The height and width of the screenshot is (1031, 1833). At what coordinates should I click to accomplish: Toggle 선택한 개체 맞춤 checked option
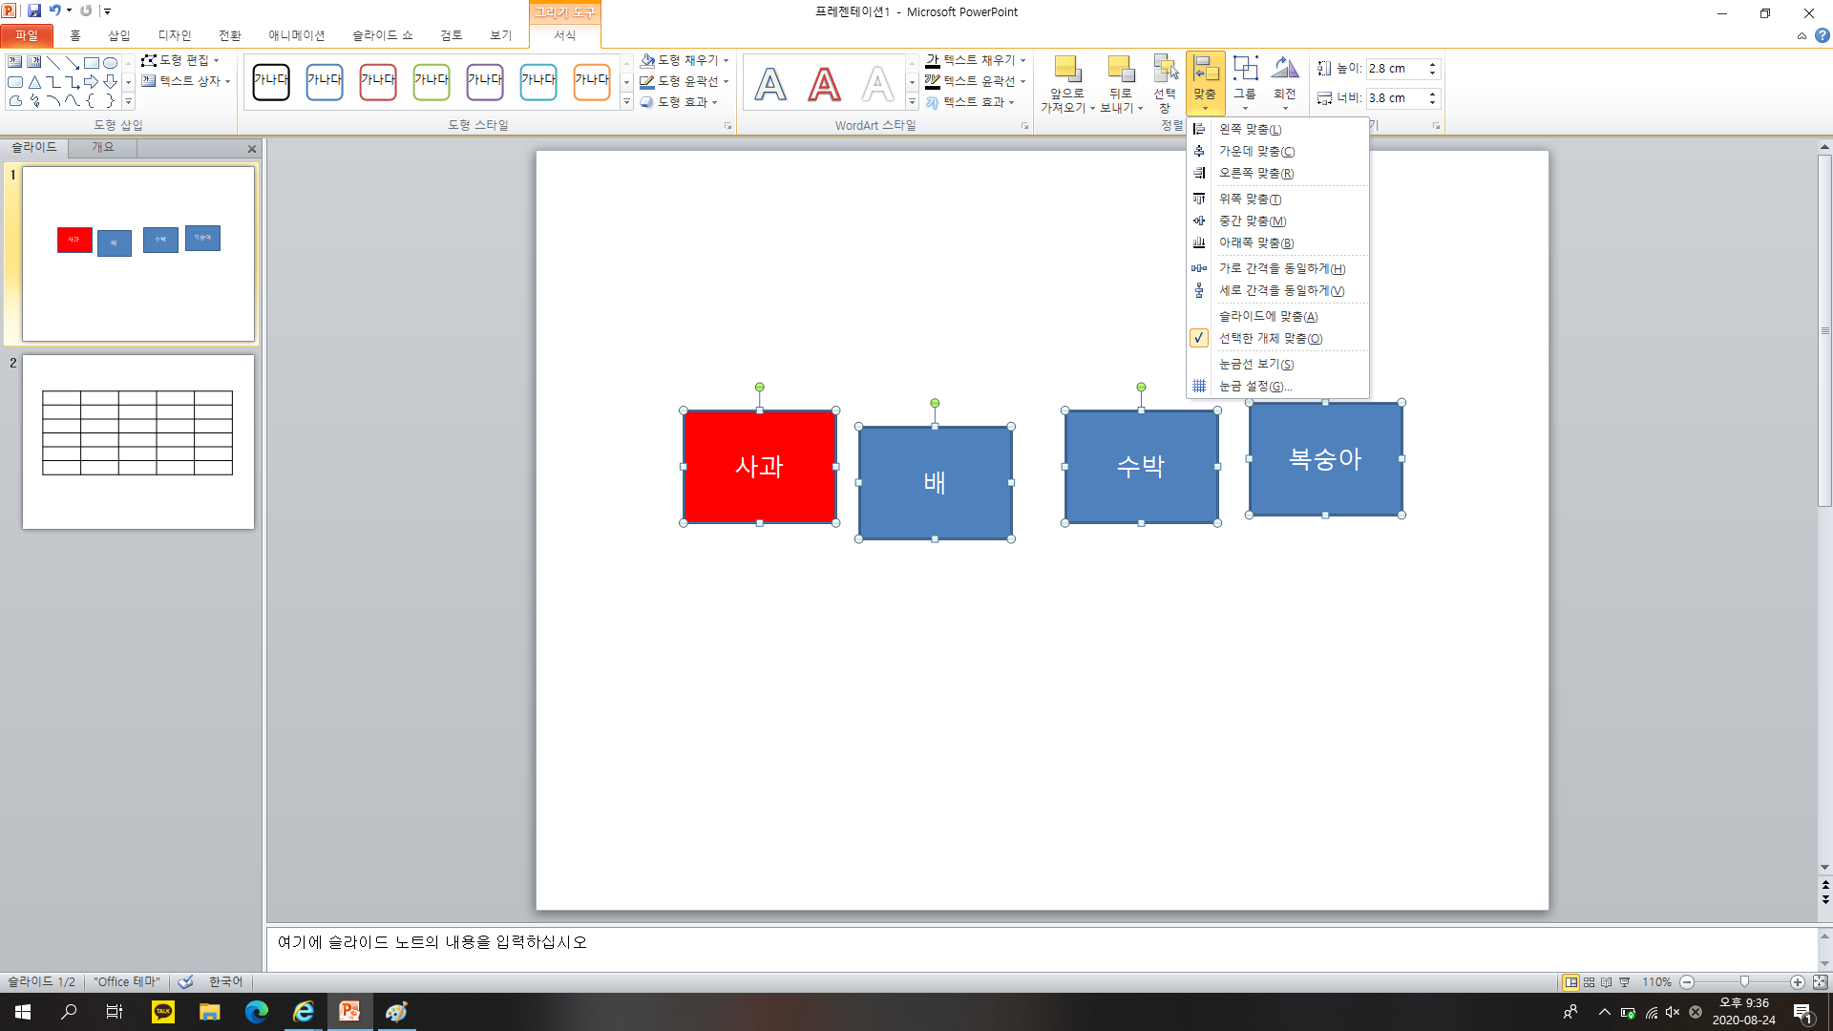click(x=1270, y=339)
